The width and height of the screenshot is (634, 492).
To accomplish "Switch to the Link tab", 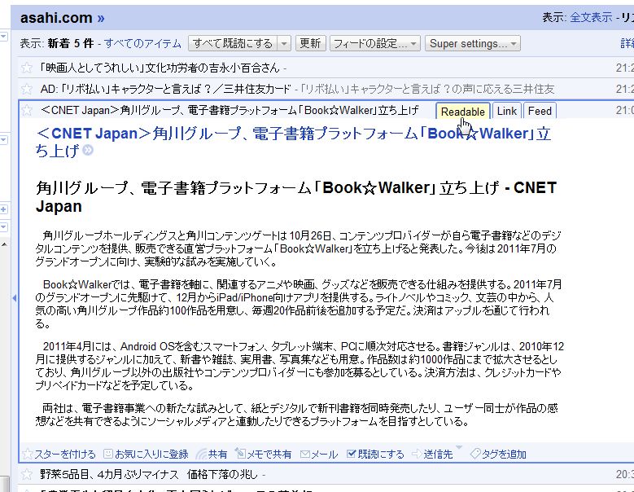I will [x=507, y=112].
